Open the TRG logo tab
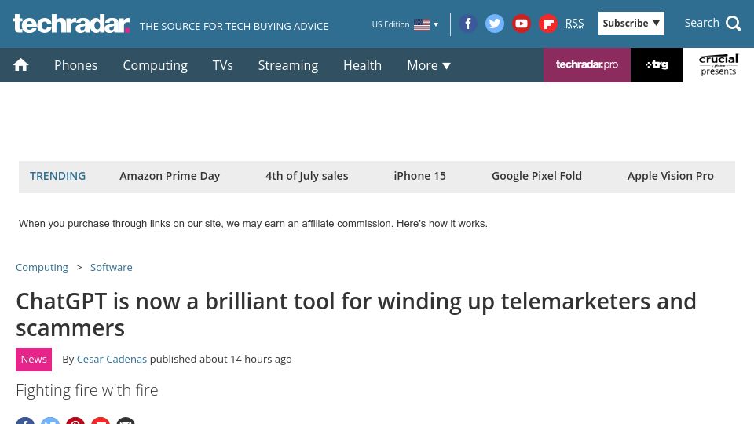754x424 pixels. pyautogui.click(x=657, y=65)
